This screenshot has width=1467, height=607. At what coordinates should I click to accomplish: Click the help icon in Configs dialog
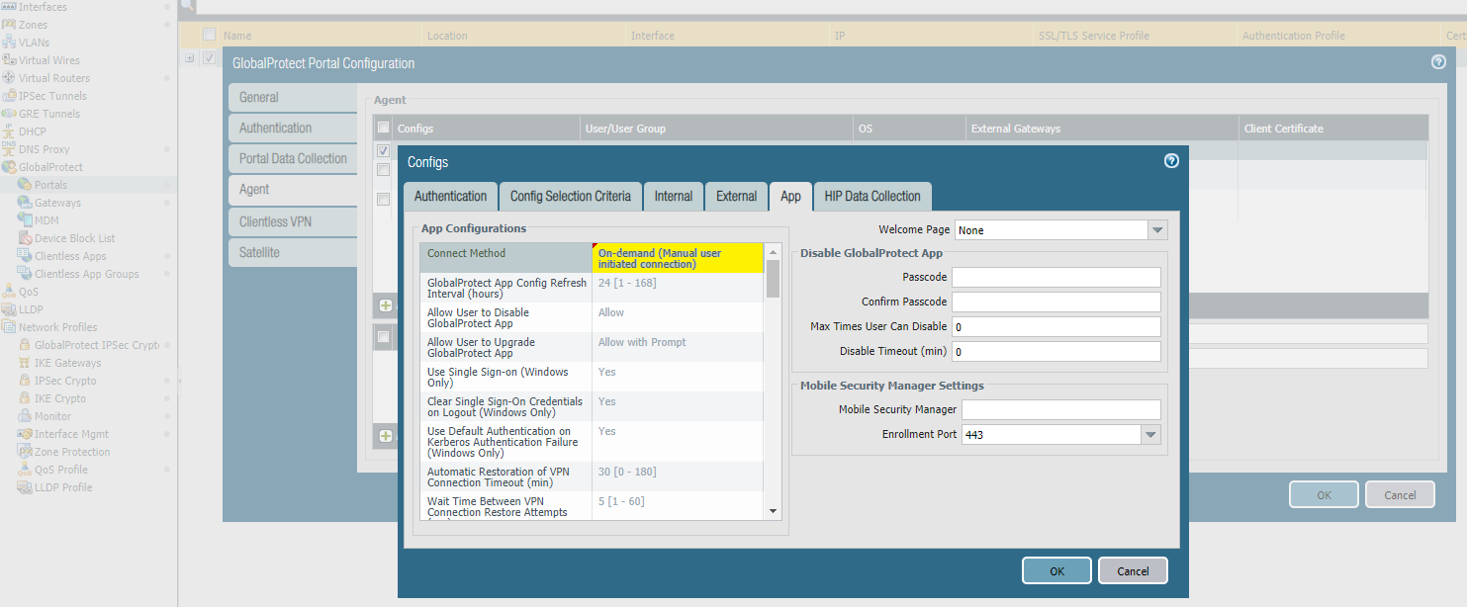(1171, 161)
